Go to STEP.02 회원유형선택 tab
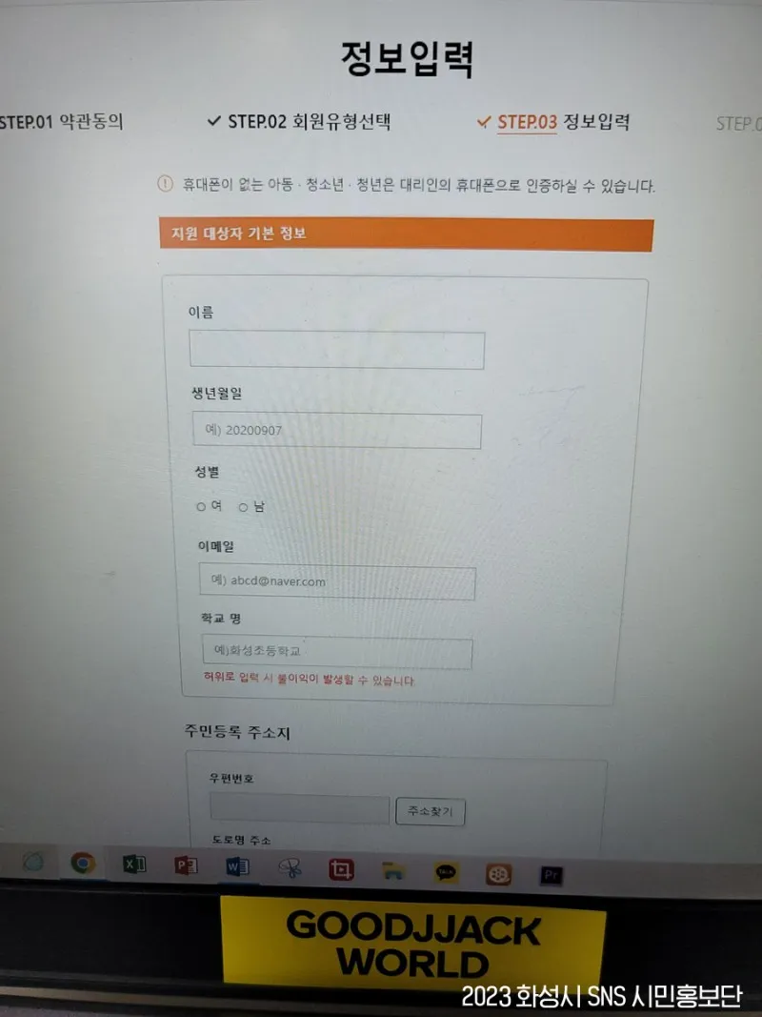Viewport: 762px width, 1017px height. [299, 121]
